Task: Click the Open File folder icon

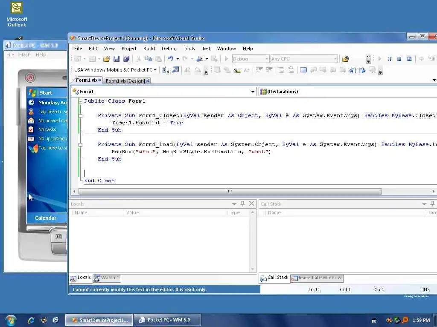Action: coord(106,59)
